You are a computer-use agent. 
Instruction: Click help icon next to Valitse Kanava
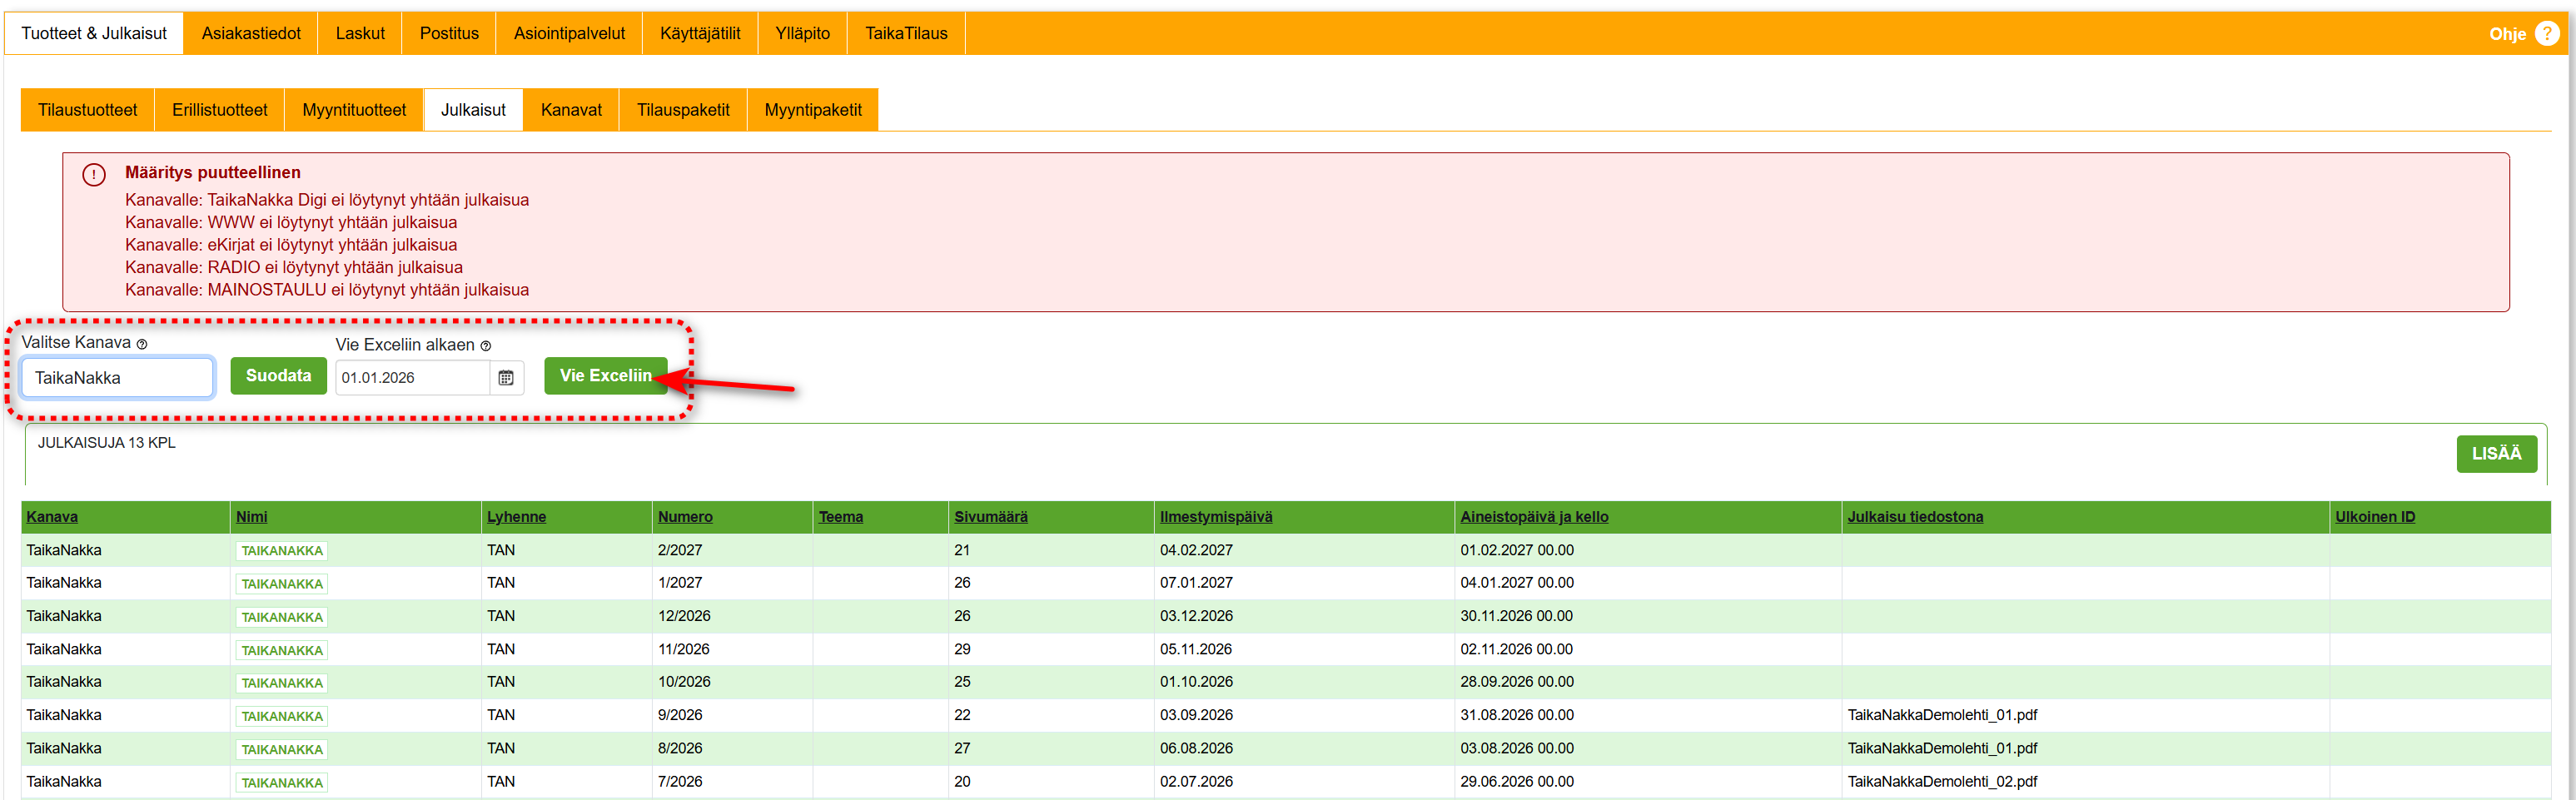tap(142, 344)
